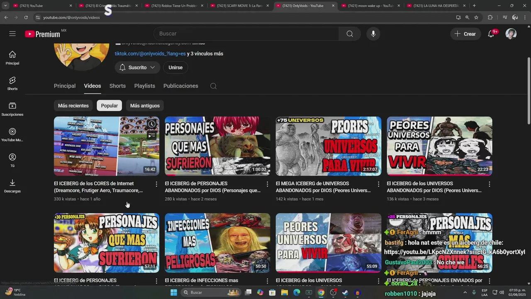Open thumbnail PERSONAJES QUE MAS SUFRIERON 1:00:02

click(x=217, y=146)
